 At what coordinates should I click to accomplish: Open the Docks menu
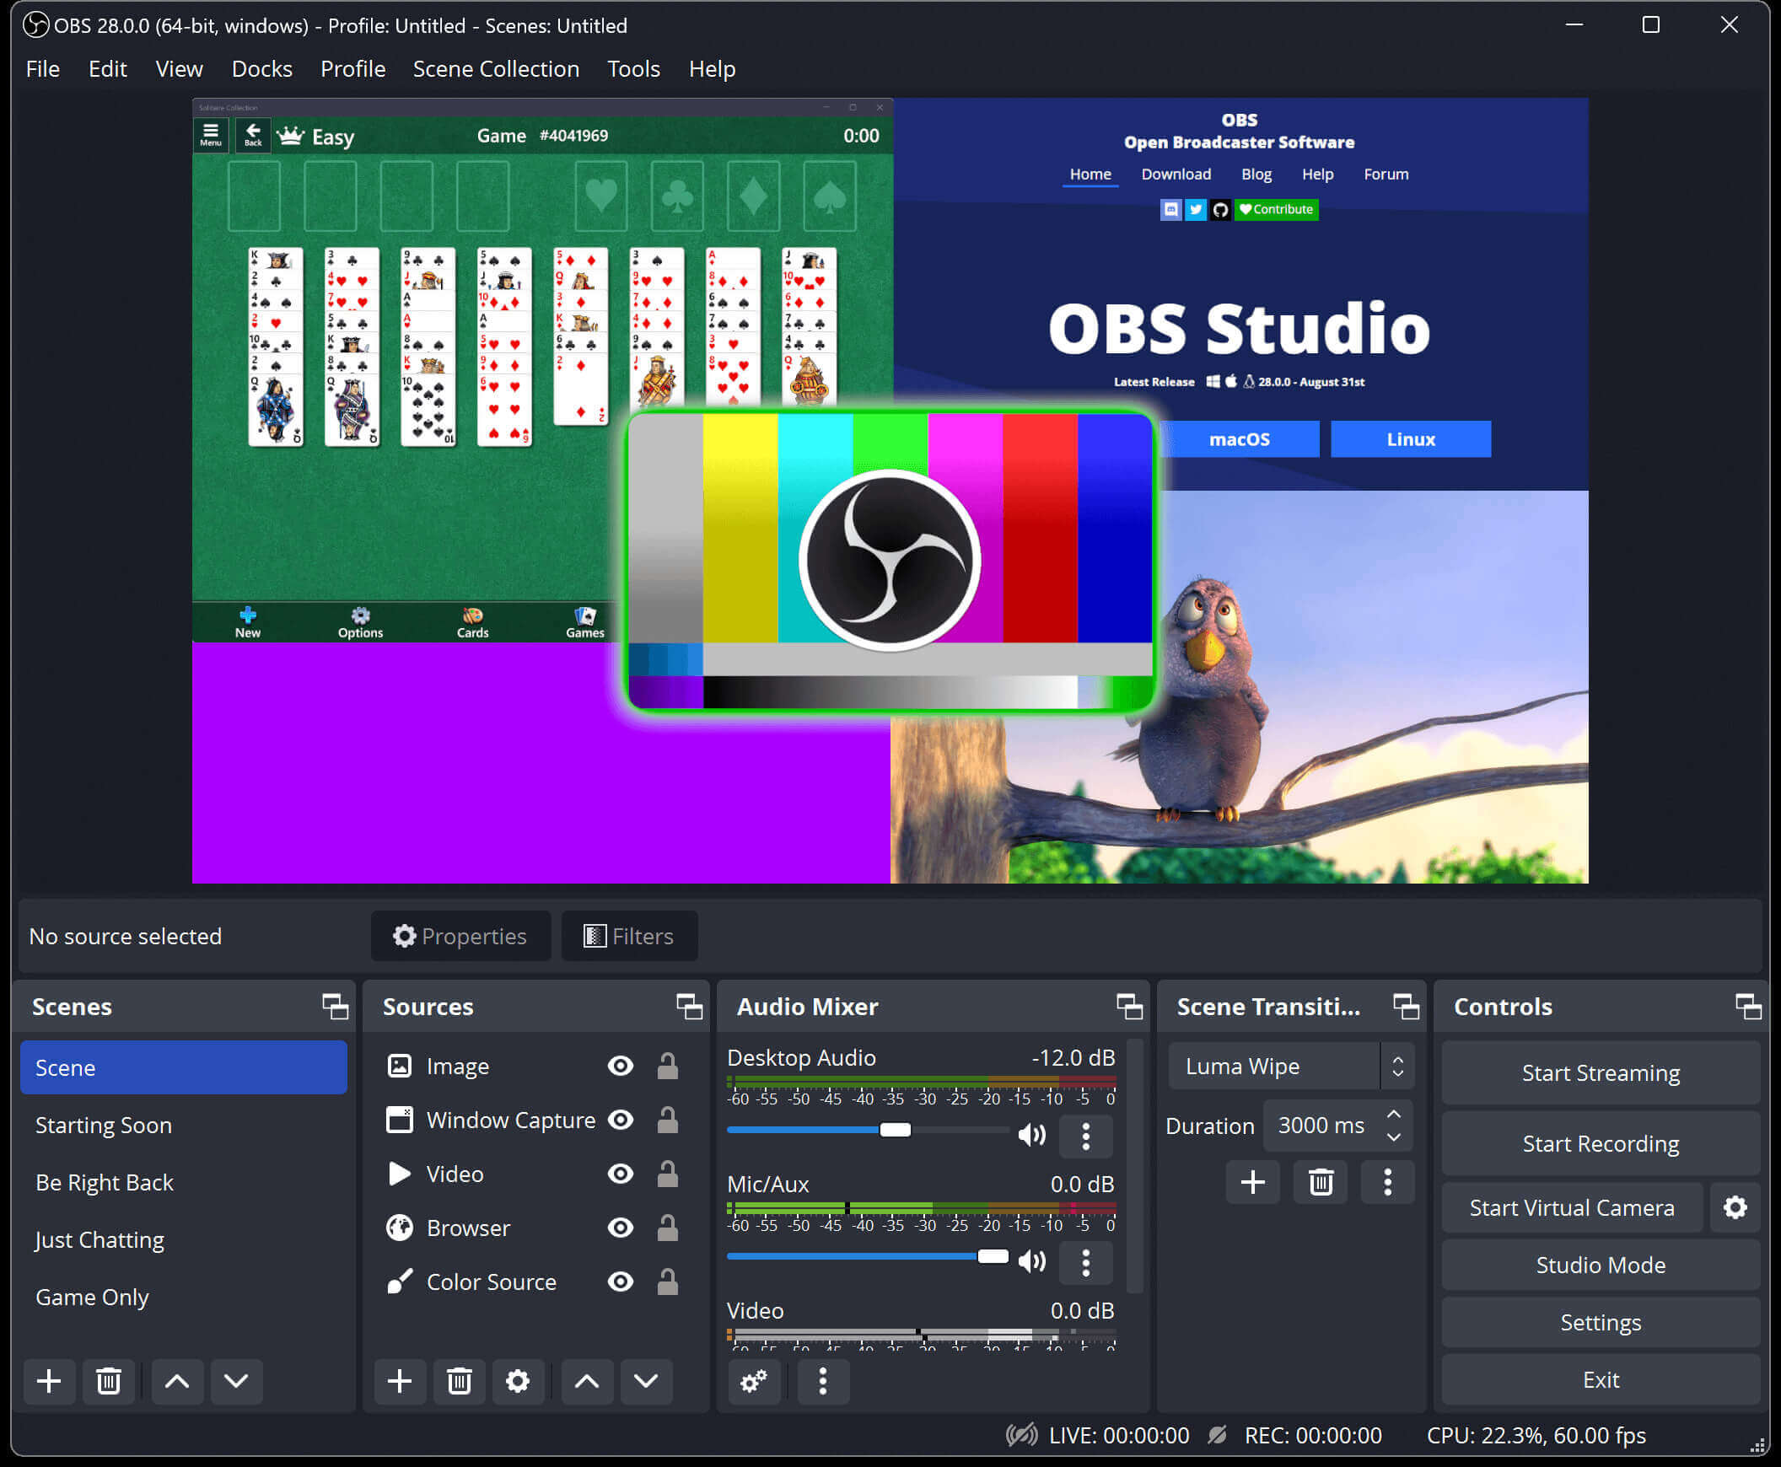point(261,68)
